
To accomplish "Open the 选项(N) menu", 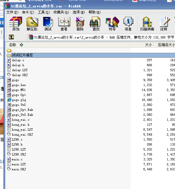I will (79, 12).
